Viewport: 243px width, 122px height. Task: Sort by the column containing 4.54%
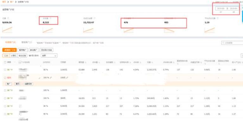[137, 62]
